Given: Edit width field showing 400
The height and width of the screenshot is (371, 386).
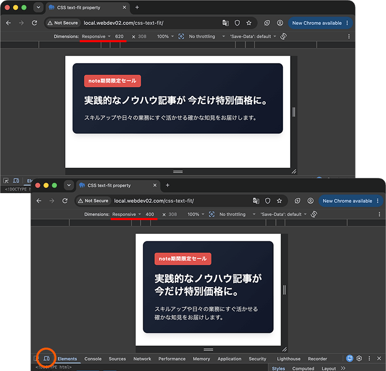Looking at the screenshot, I should [150, 214].
